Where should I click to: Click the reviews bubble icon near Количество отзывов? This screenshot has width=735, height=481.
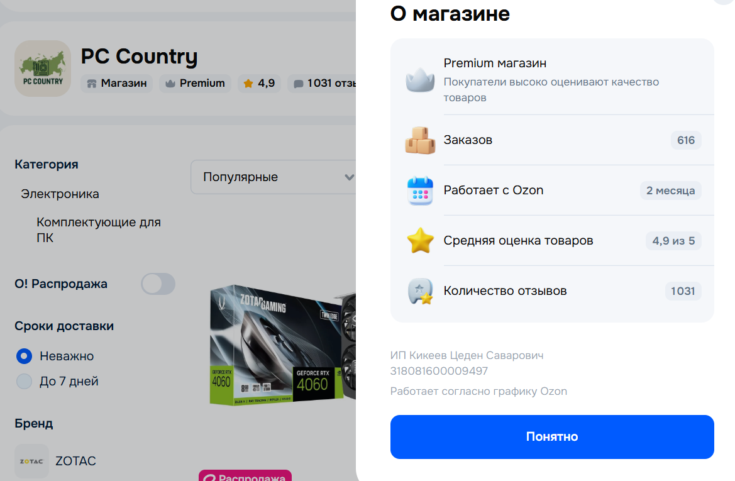pyautogui.click(x=420, y=291)
